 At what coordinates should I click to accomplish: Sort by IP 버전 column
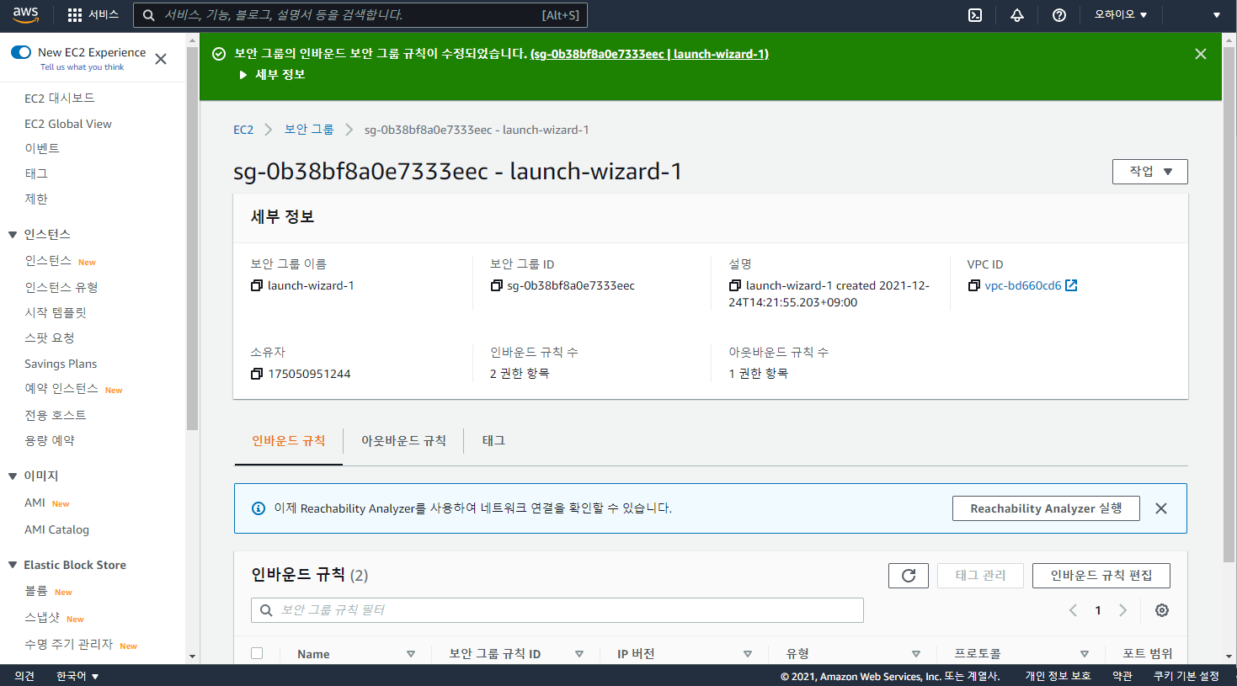point(748,654)
